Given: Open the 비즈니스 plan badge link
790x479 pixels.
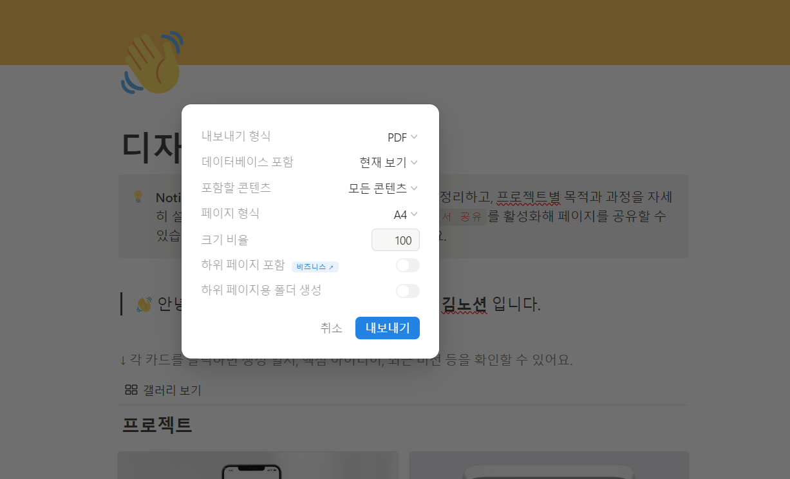Looking at the screenshot, I should [x=315, y=266].
